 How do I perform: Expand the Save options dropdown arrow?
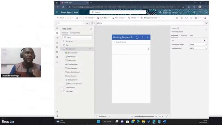(x=200, y=18)
